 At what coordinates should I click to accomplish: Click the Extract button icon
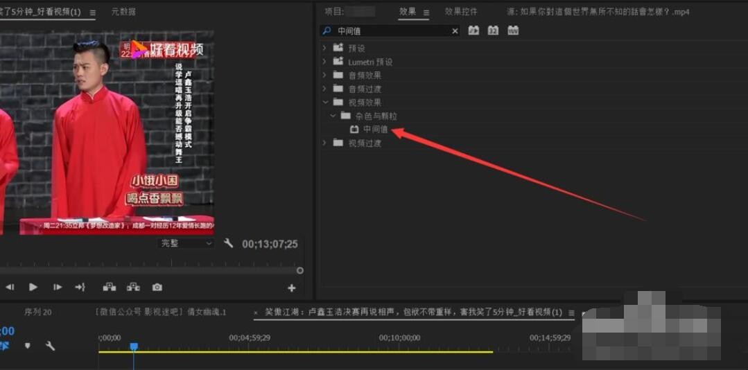(x=133, y=287)
